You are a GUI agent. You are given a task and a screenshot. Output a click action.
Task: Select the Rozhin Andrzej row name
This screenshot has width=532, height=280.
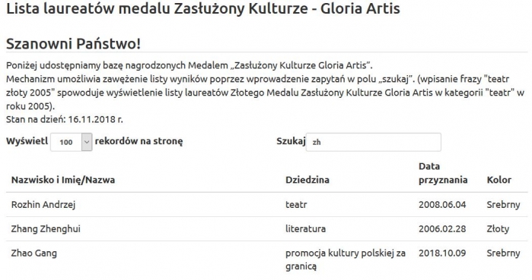43,205
